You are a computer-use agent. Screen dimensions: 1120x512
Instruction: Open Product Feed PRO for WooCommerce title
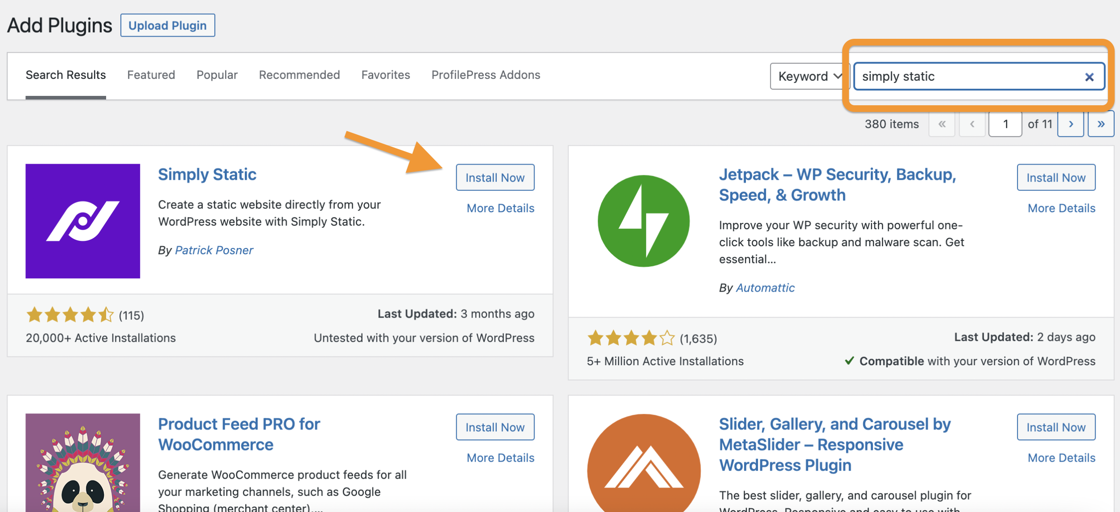239,434
